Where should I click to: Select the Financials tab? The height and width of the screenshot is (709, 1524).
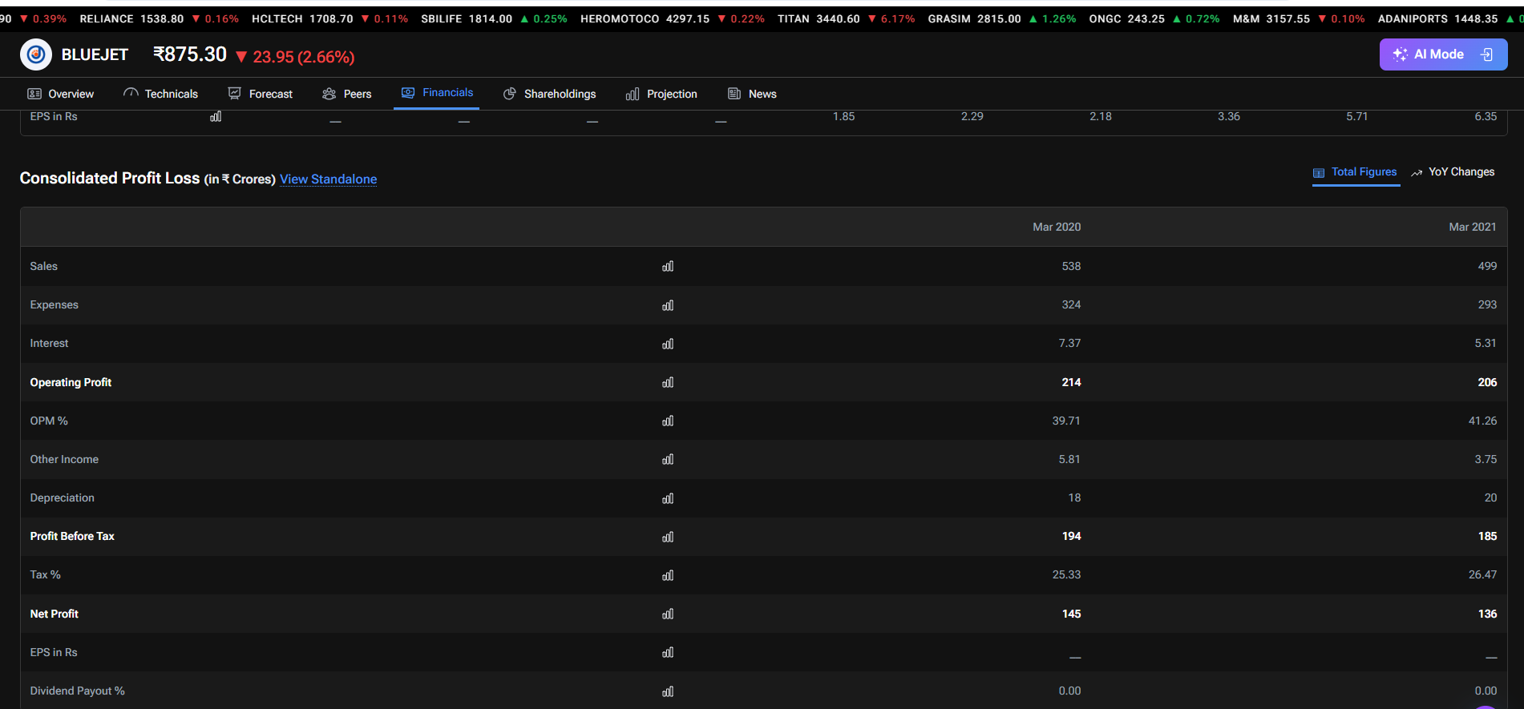click(437, 93)
